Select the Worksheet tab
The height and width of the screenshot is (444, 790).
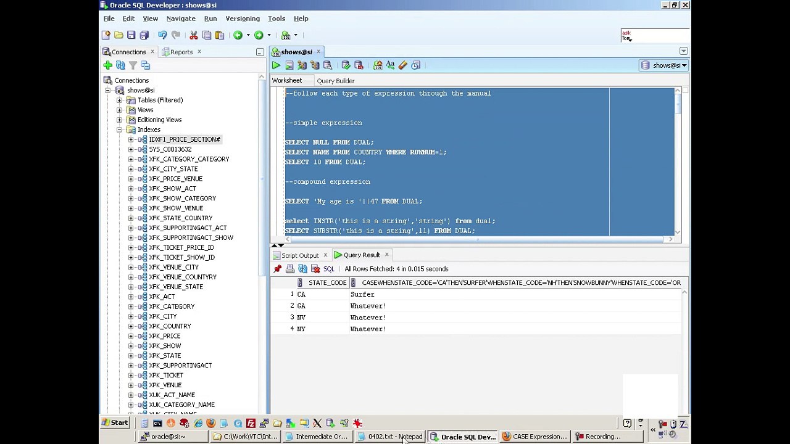(x=287, y=81)
